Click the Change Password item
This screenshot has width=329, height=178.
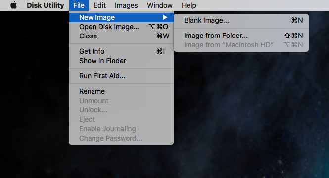tap(121, 138)
